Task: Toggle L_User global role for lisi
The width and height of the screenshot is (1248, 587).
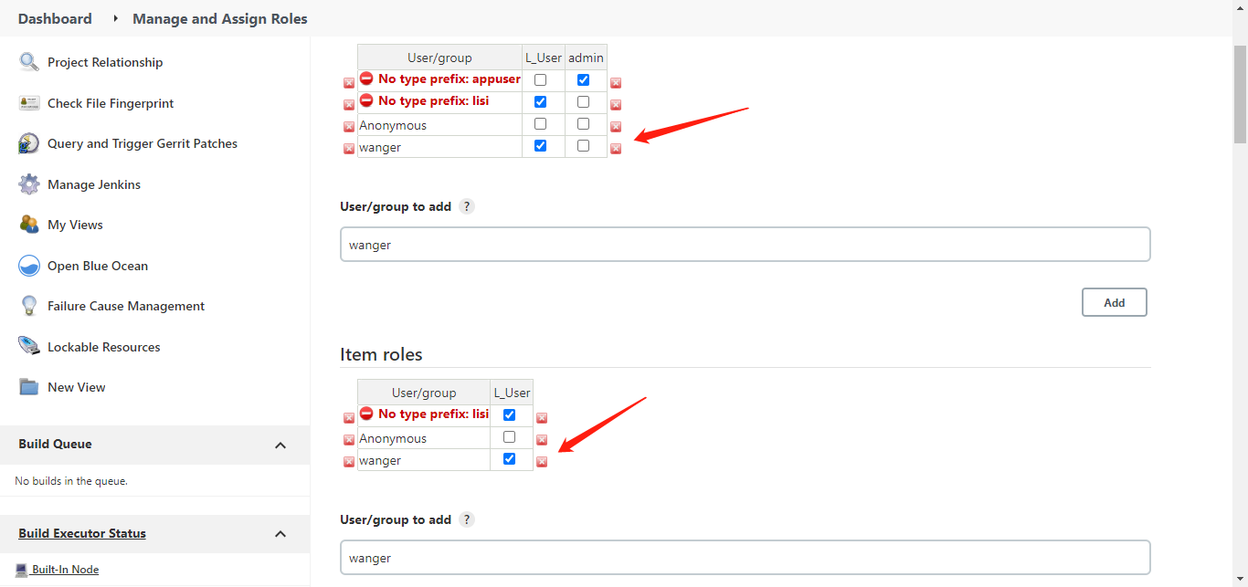Action: coord(541,102)
